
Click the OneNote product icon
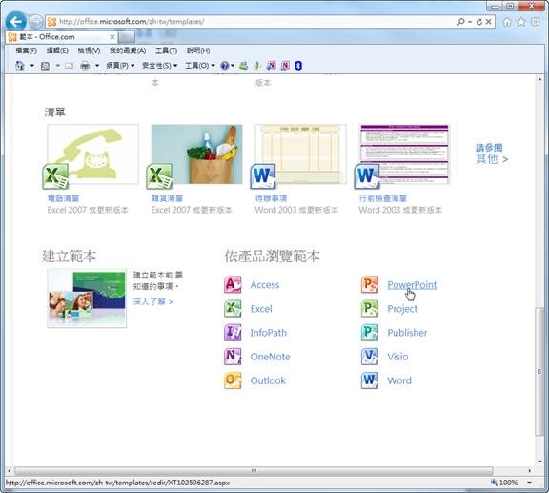(x=233, y=357)
